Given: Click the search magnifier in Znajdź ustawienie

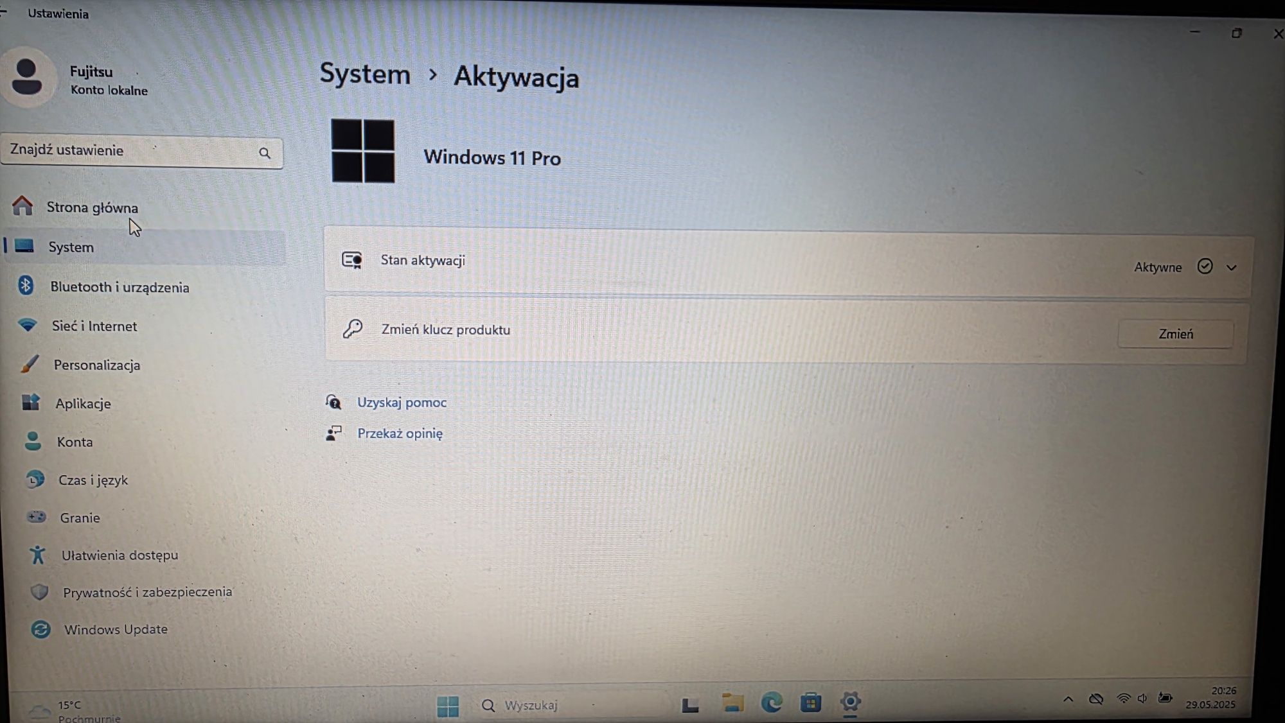Looking at the screenshot, I should (265, 153).
